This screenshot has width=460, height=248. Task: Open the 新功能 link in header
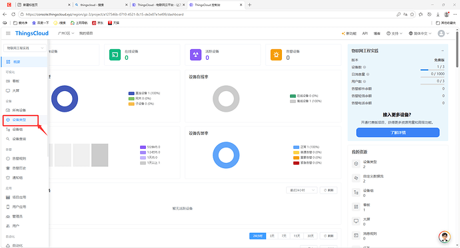(x=349, y=34)
